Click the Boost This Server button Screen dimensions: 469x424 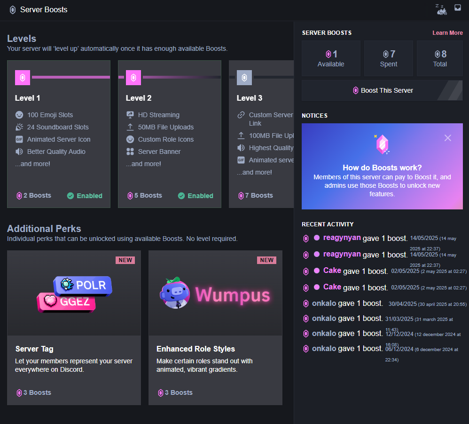pos(382,90)
